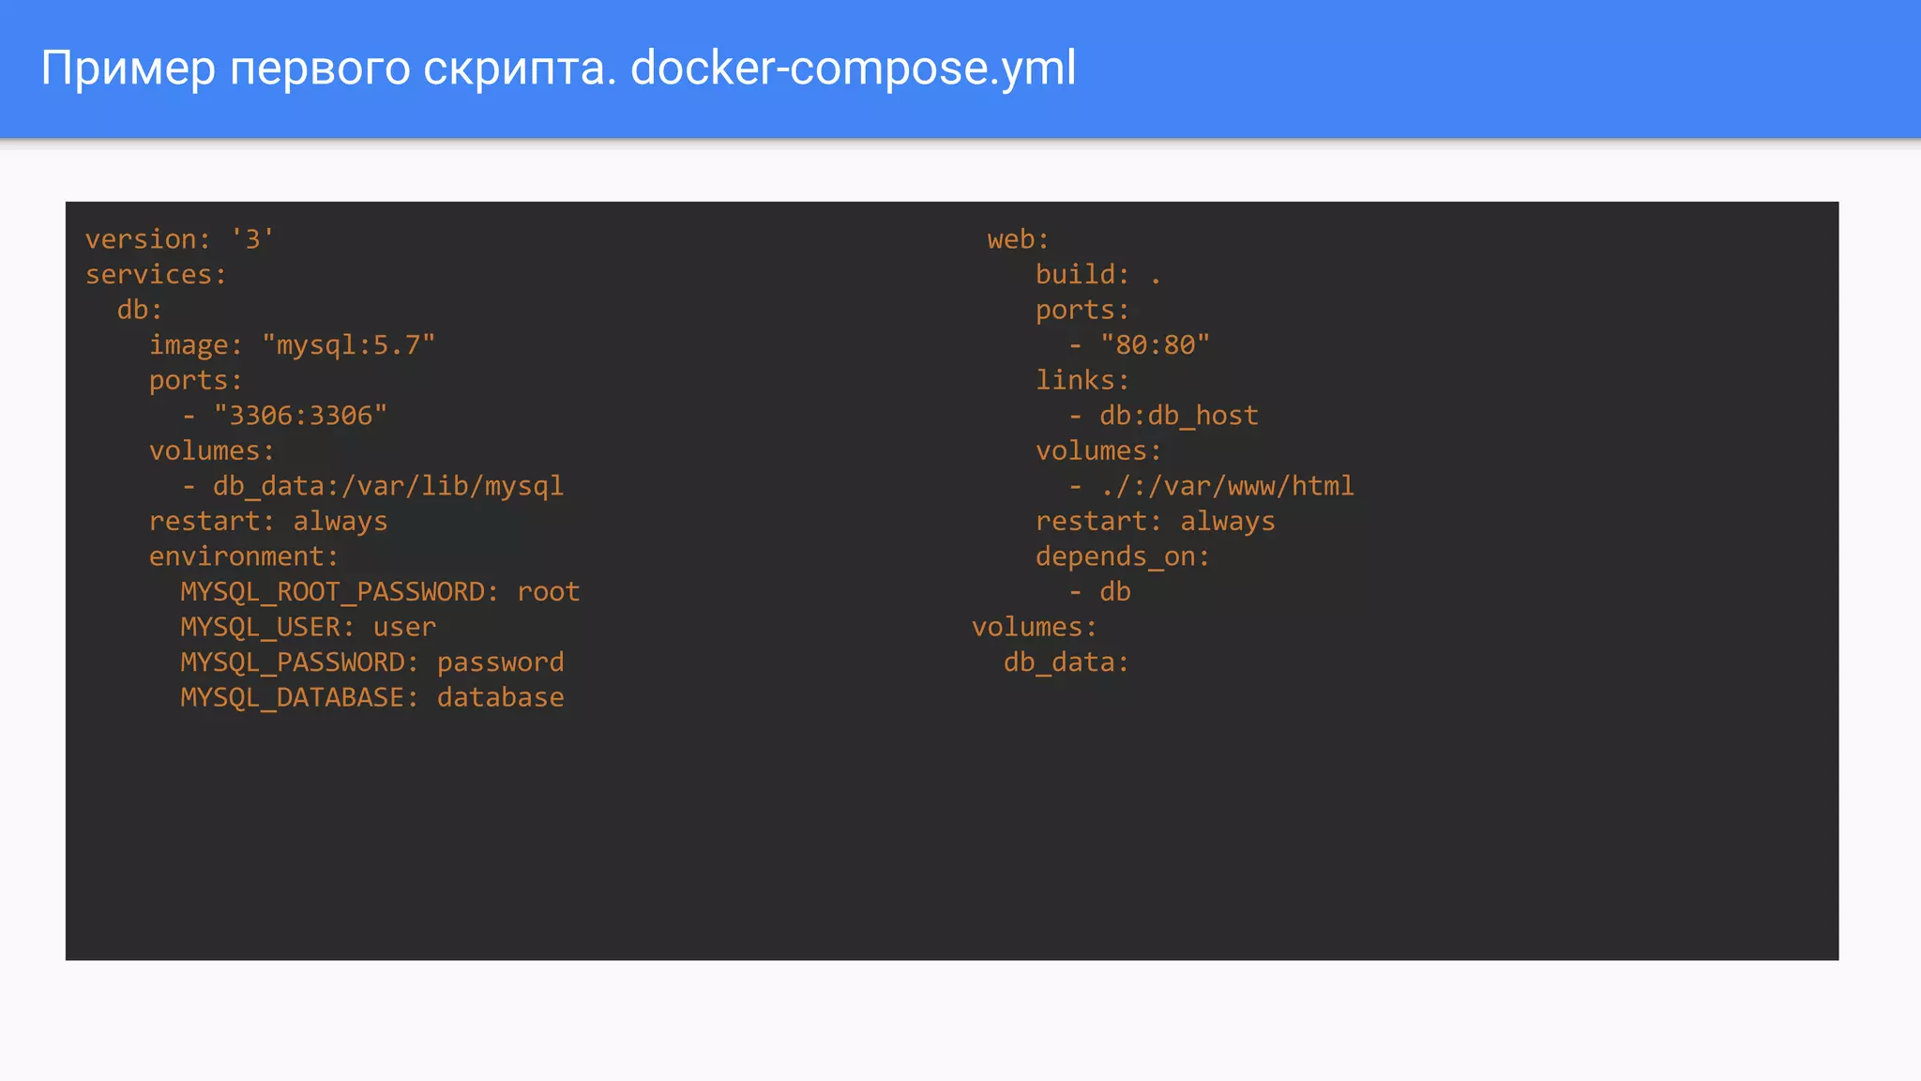Click the 'links:' key
Screen dimensions: 1921x1081
tap(1082, 380)
